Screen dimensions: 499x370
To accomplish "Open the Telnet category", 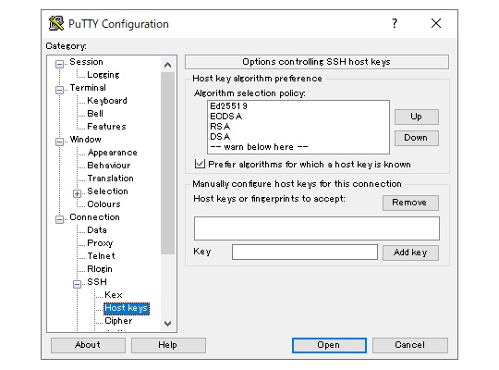I will tap(101, 256).
